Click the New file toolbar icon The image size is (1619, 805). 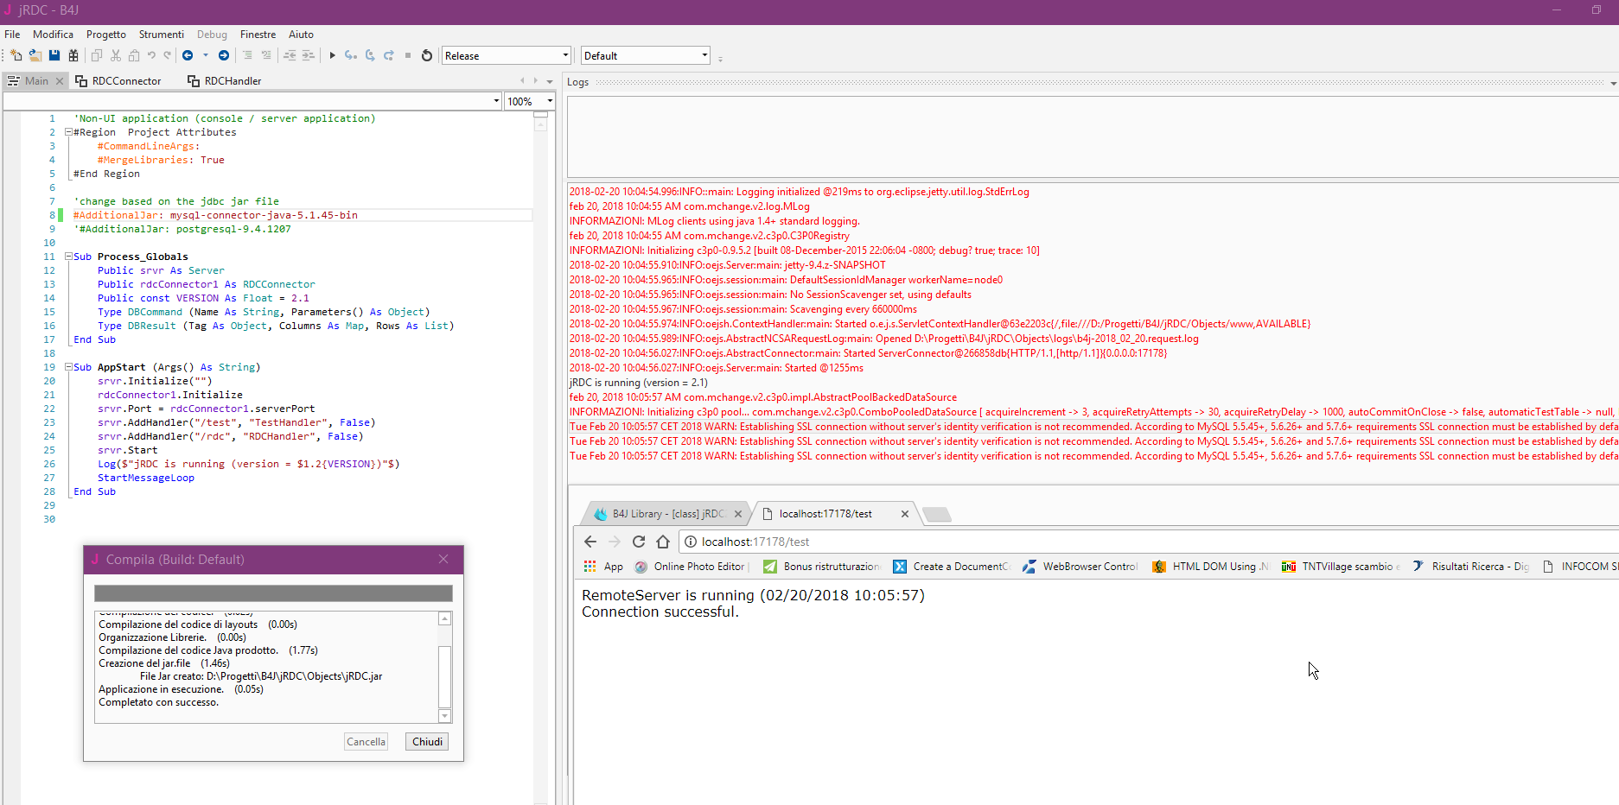click(x=16, y=55)
